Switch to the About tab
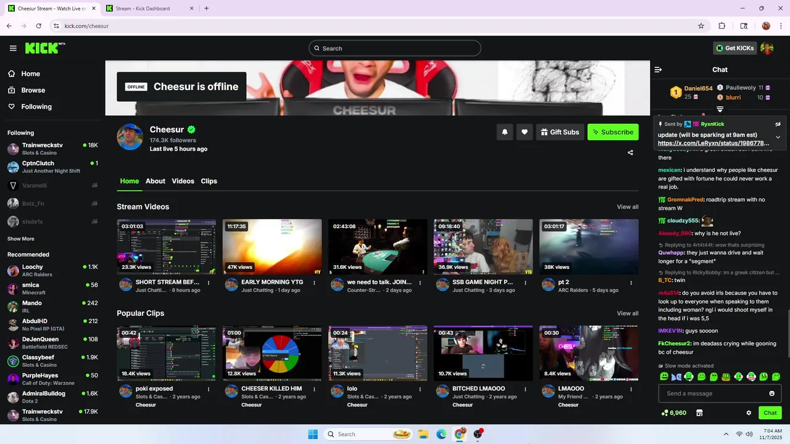The height and width of the screenshot is (444, 790). pyautogui.click(x=156, y=181)
